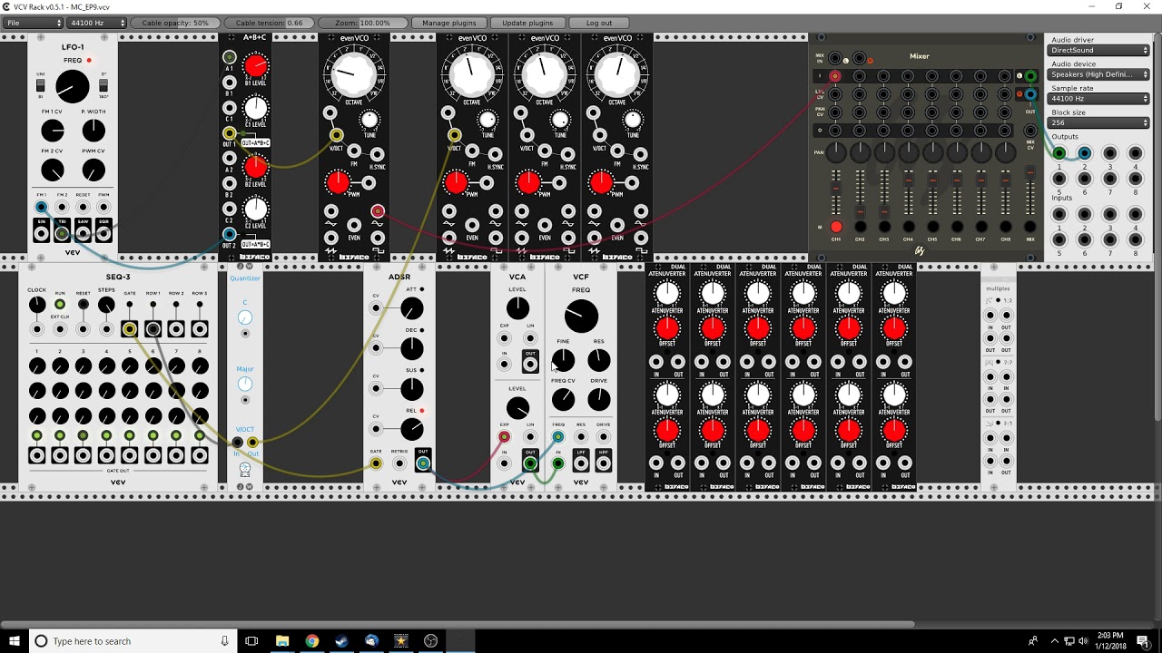The height and width of the screenshot is (653, 1162).
Task: Click the SEQ-3 CLOCK knob
Action: 36,306
